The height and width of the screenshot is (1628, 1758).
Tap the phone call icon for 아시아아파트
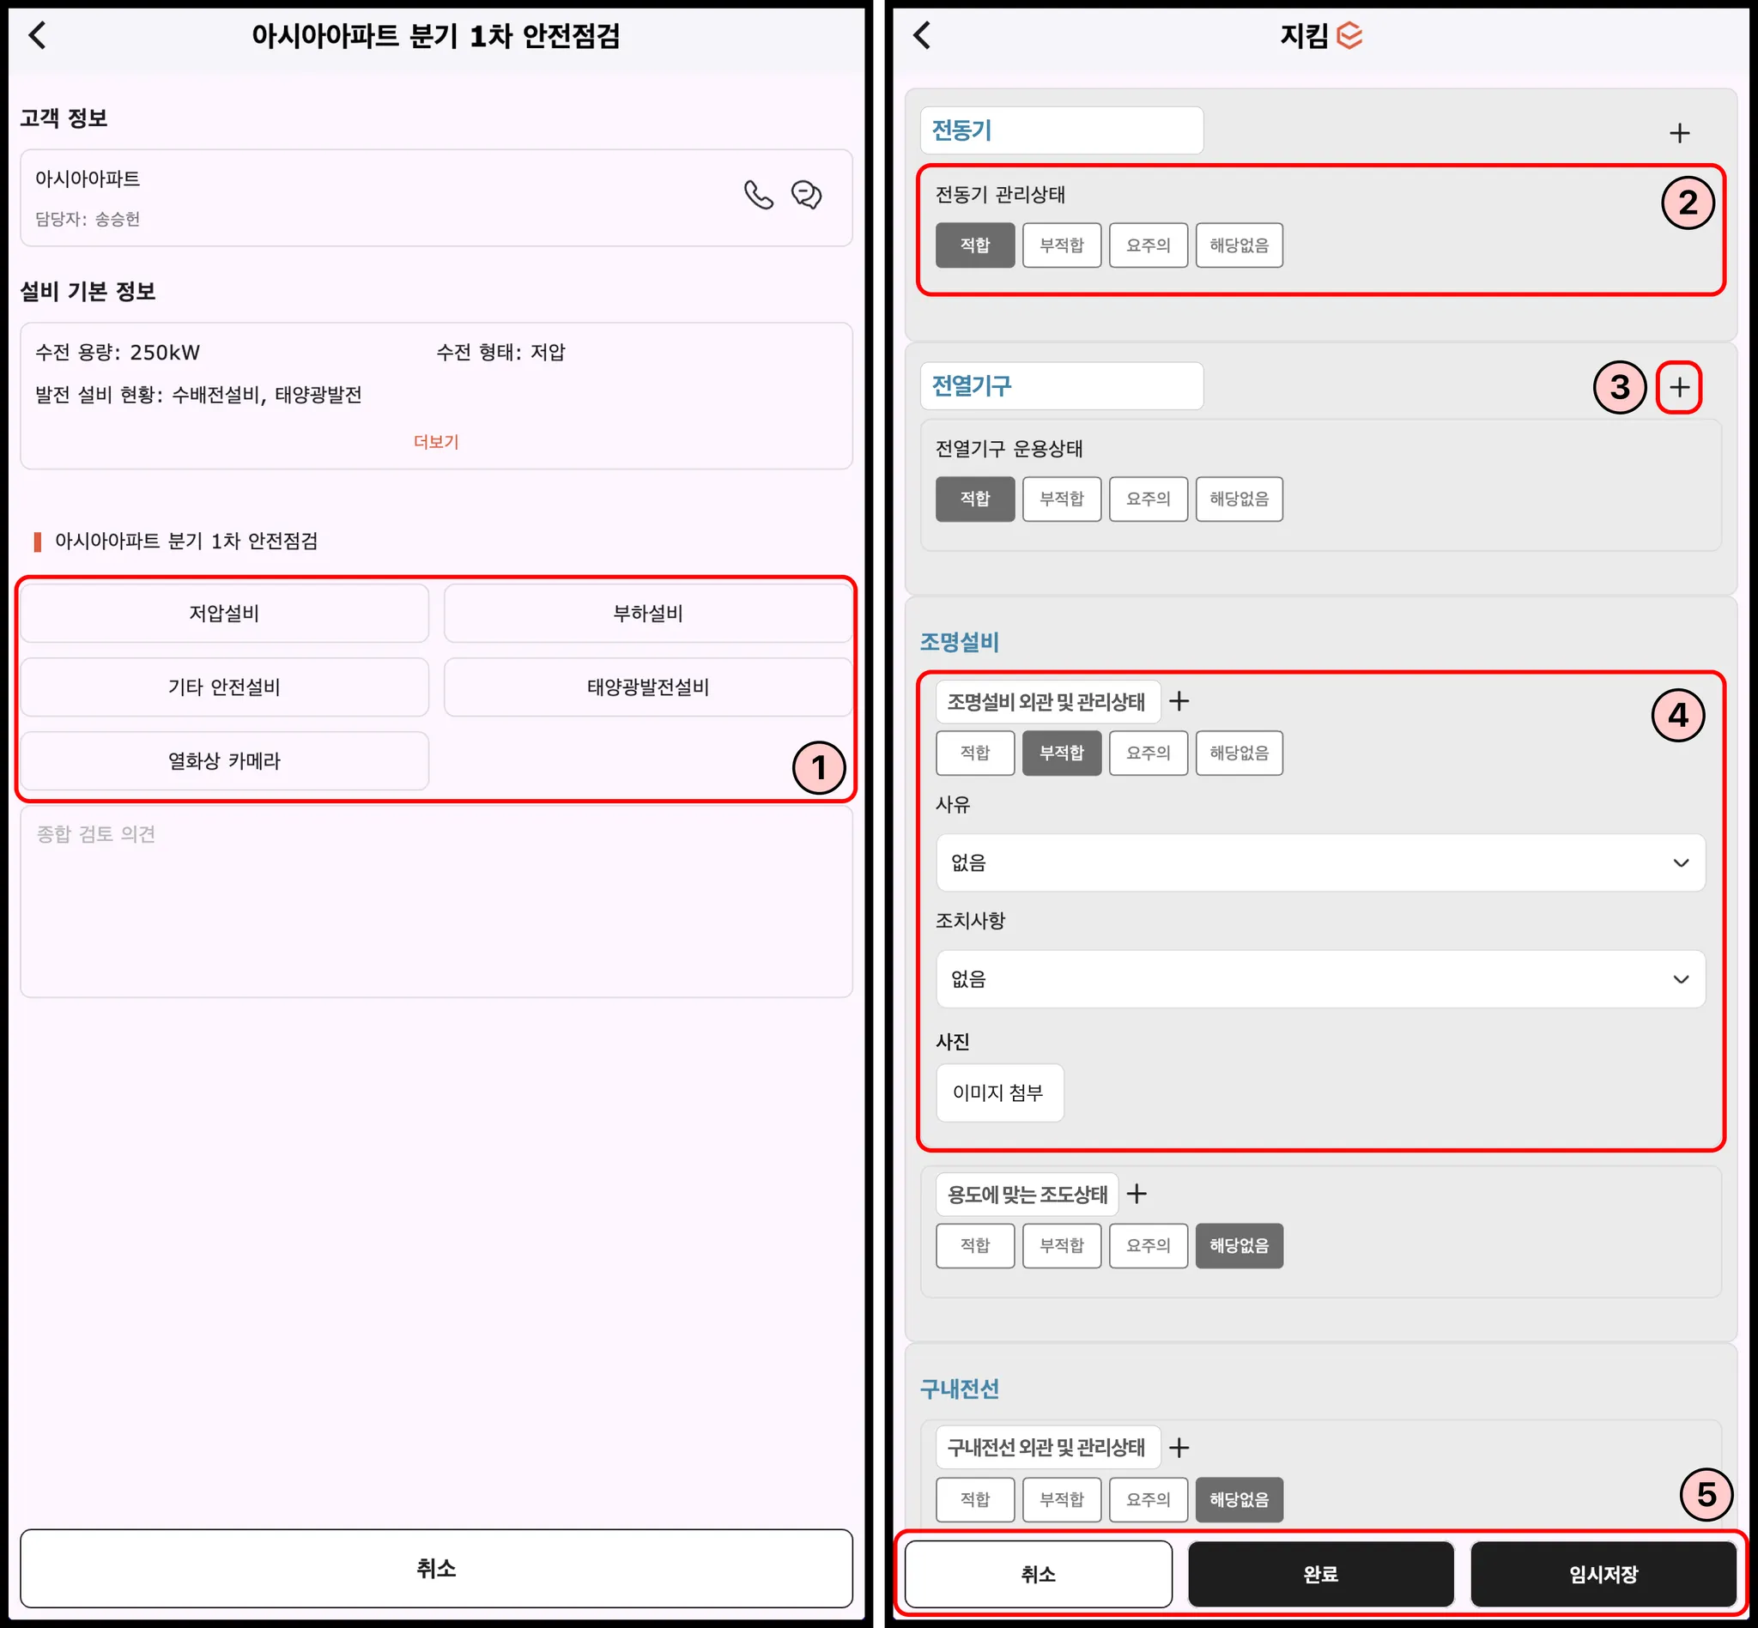(758, 195)
